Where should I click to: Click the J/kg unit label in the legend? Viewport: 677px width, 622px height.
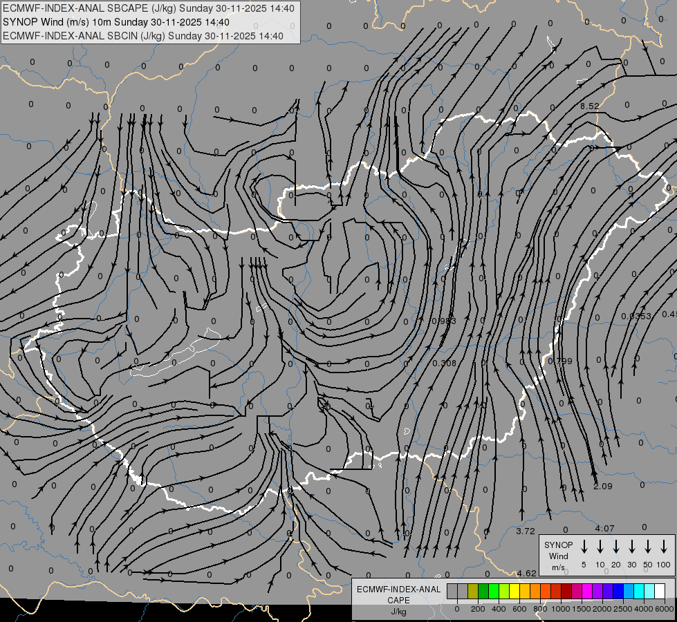tap(398, 612)
